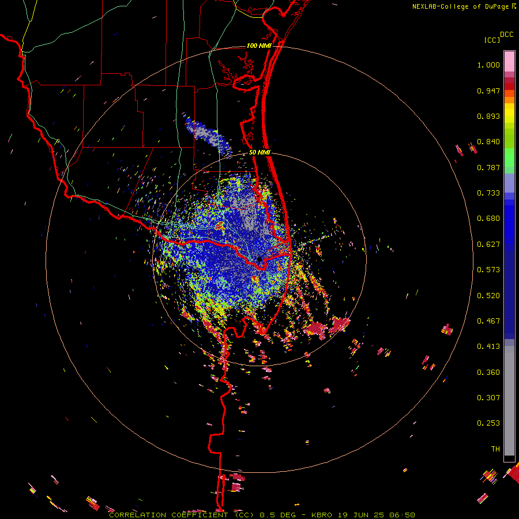Click the 0.893 color scale value
The height and width of the screenshot is (519, 519).
click(x=488, y=116)
